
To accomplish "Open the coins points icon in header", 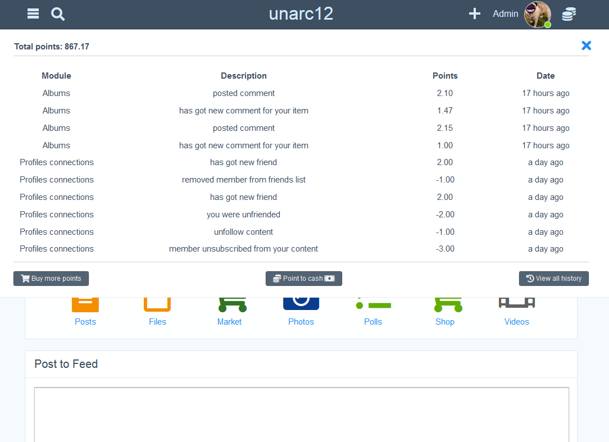I will pos(569,15).
